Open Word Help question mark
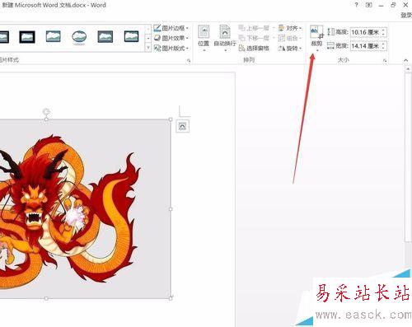The height and width of the screenshot is (327, 412). pyautogui.click(x=357, y=5)
